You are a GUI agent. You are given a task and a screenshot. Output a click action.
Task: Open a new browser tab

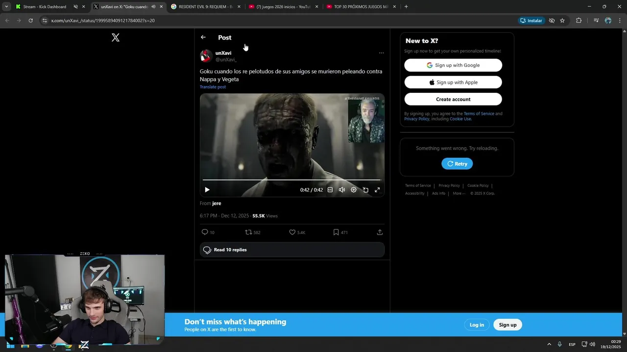tap(406, 7)
